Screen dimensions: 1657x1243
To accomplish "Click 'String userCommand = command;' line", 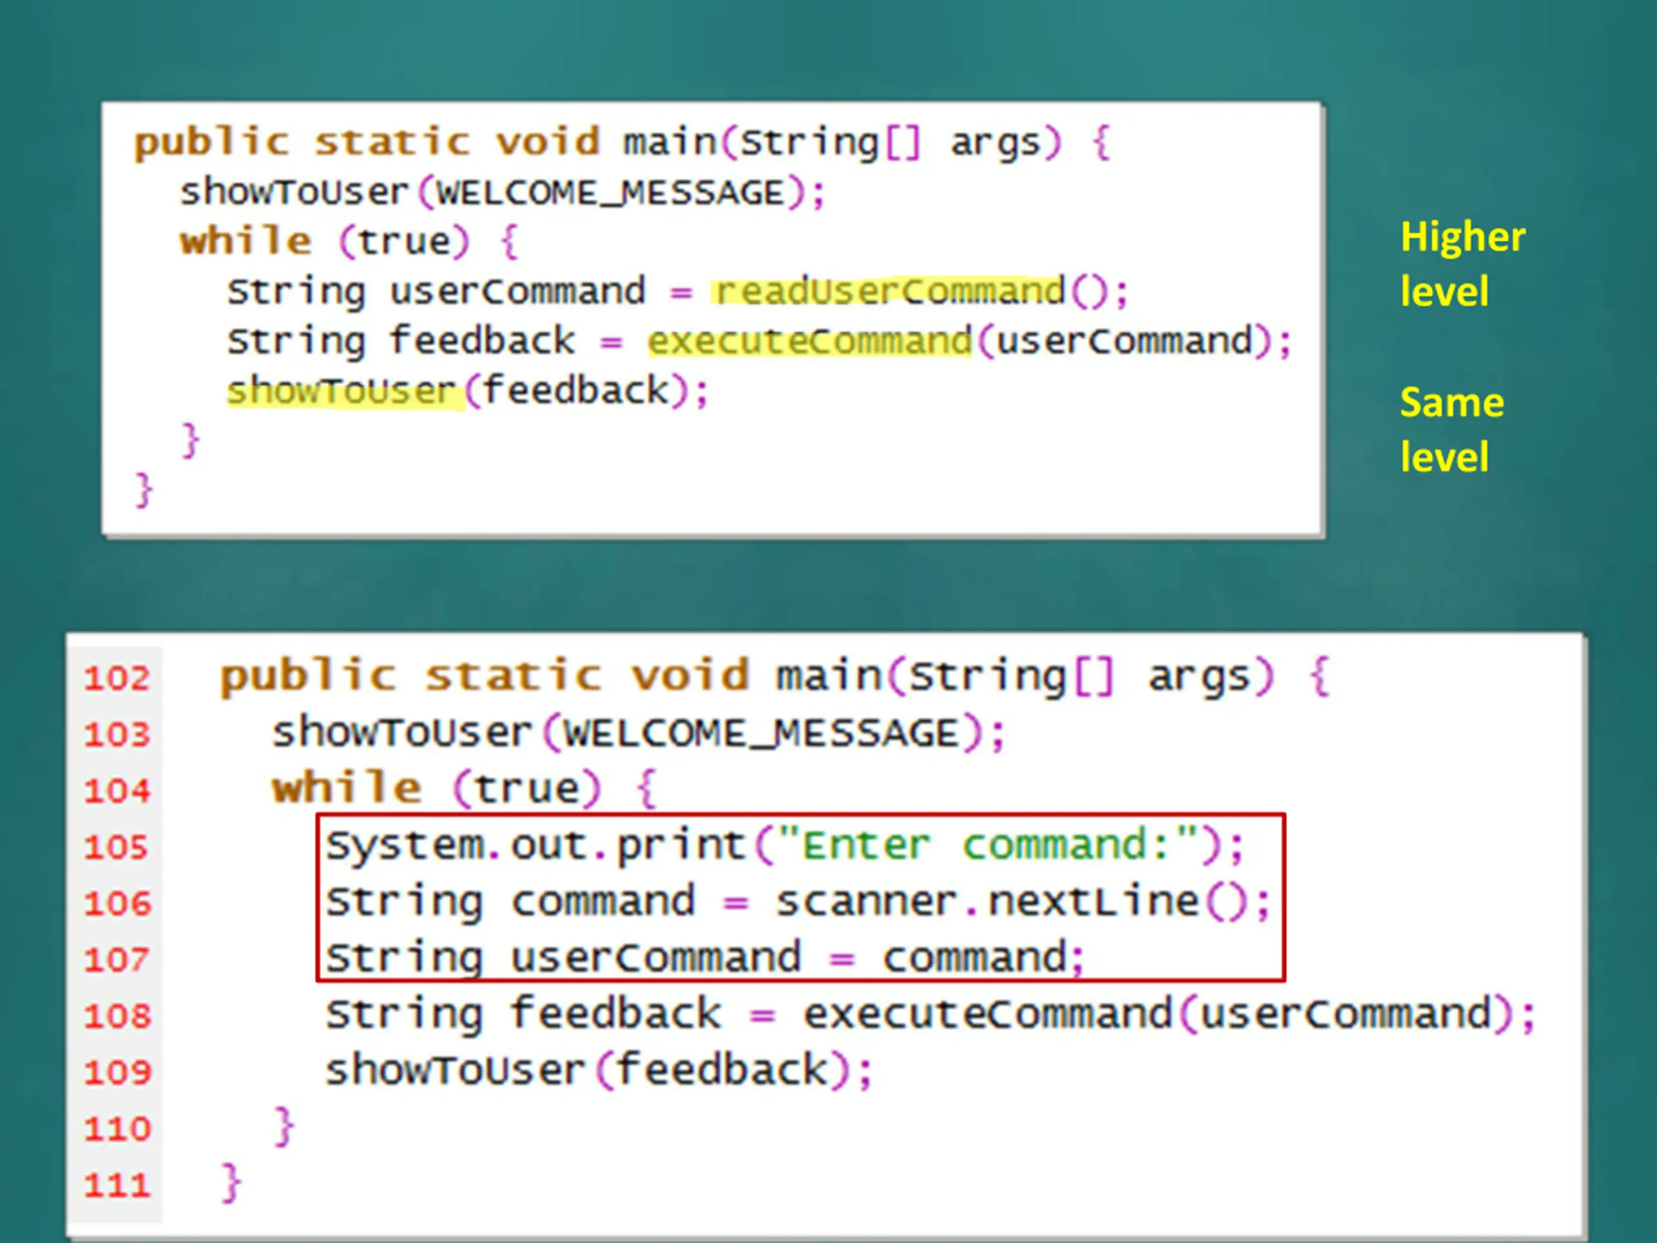I will [705, 957].
